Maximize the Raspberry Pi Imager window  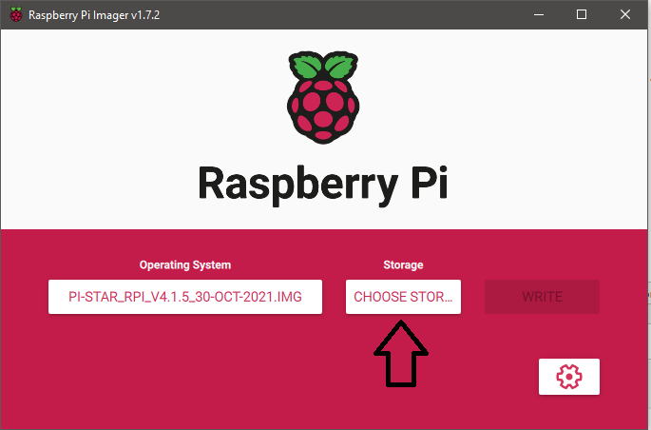click(582, 14)
